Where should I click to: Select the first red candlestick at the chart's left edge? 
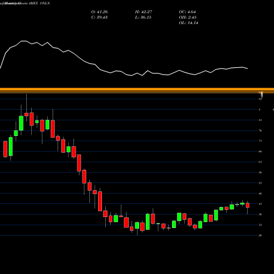(x=5, y=149)
